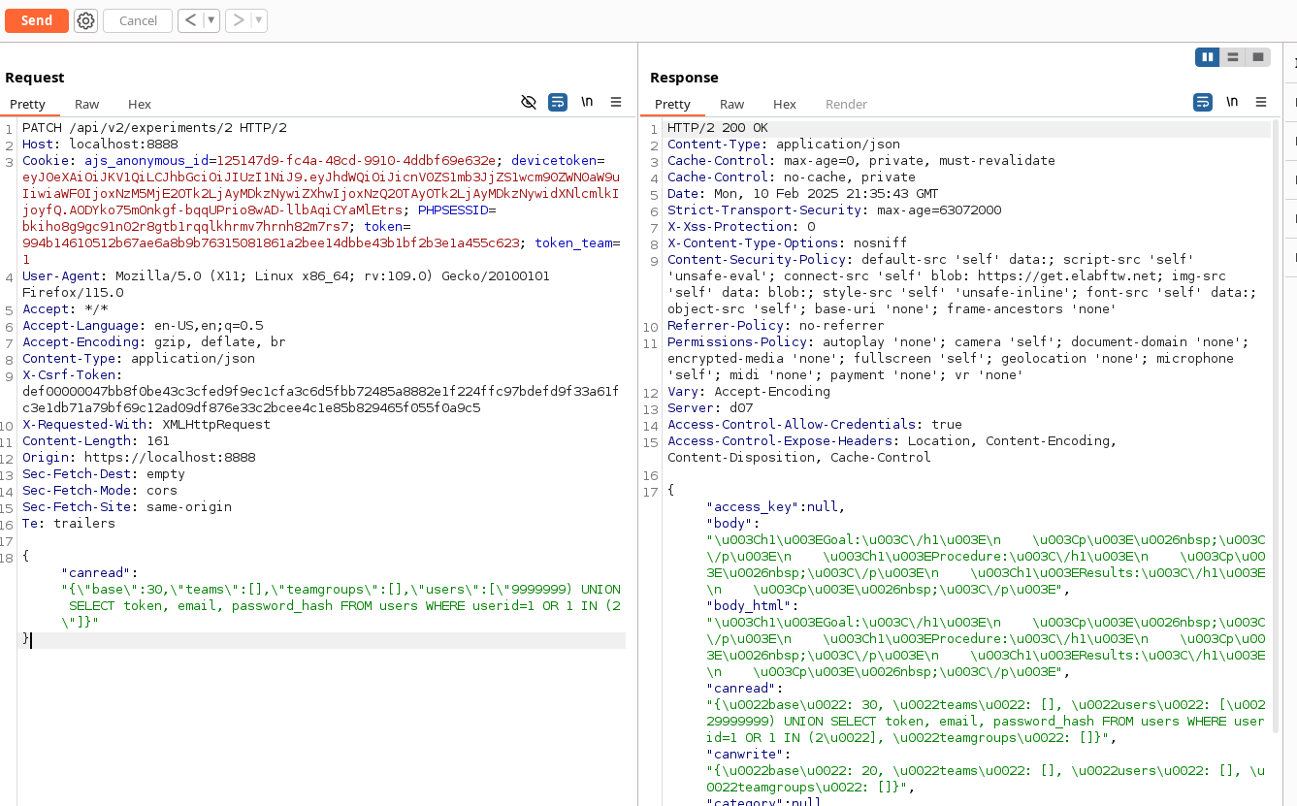Screen dimensions: 1297x806
Task: Click the orange Send button
Action: 37,20
